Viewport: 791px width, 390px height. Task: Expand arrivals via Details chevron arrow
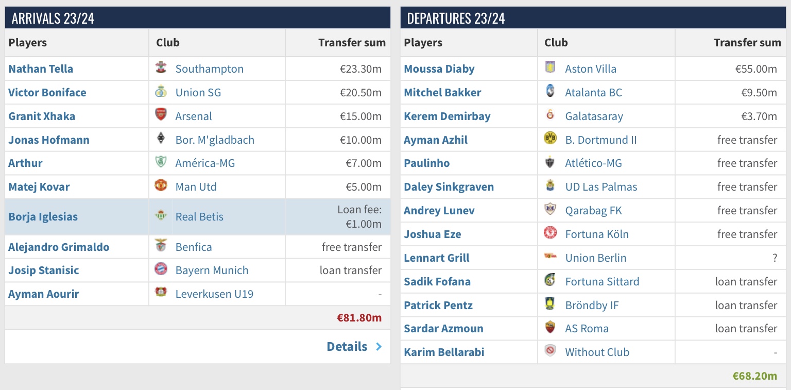click(379, 347)
